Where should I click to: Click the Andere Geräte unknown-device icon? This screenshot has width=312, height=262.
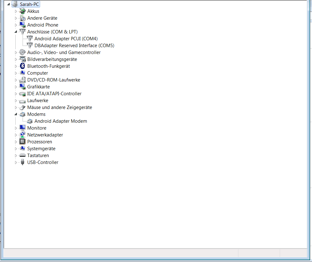[23, 18]
